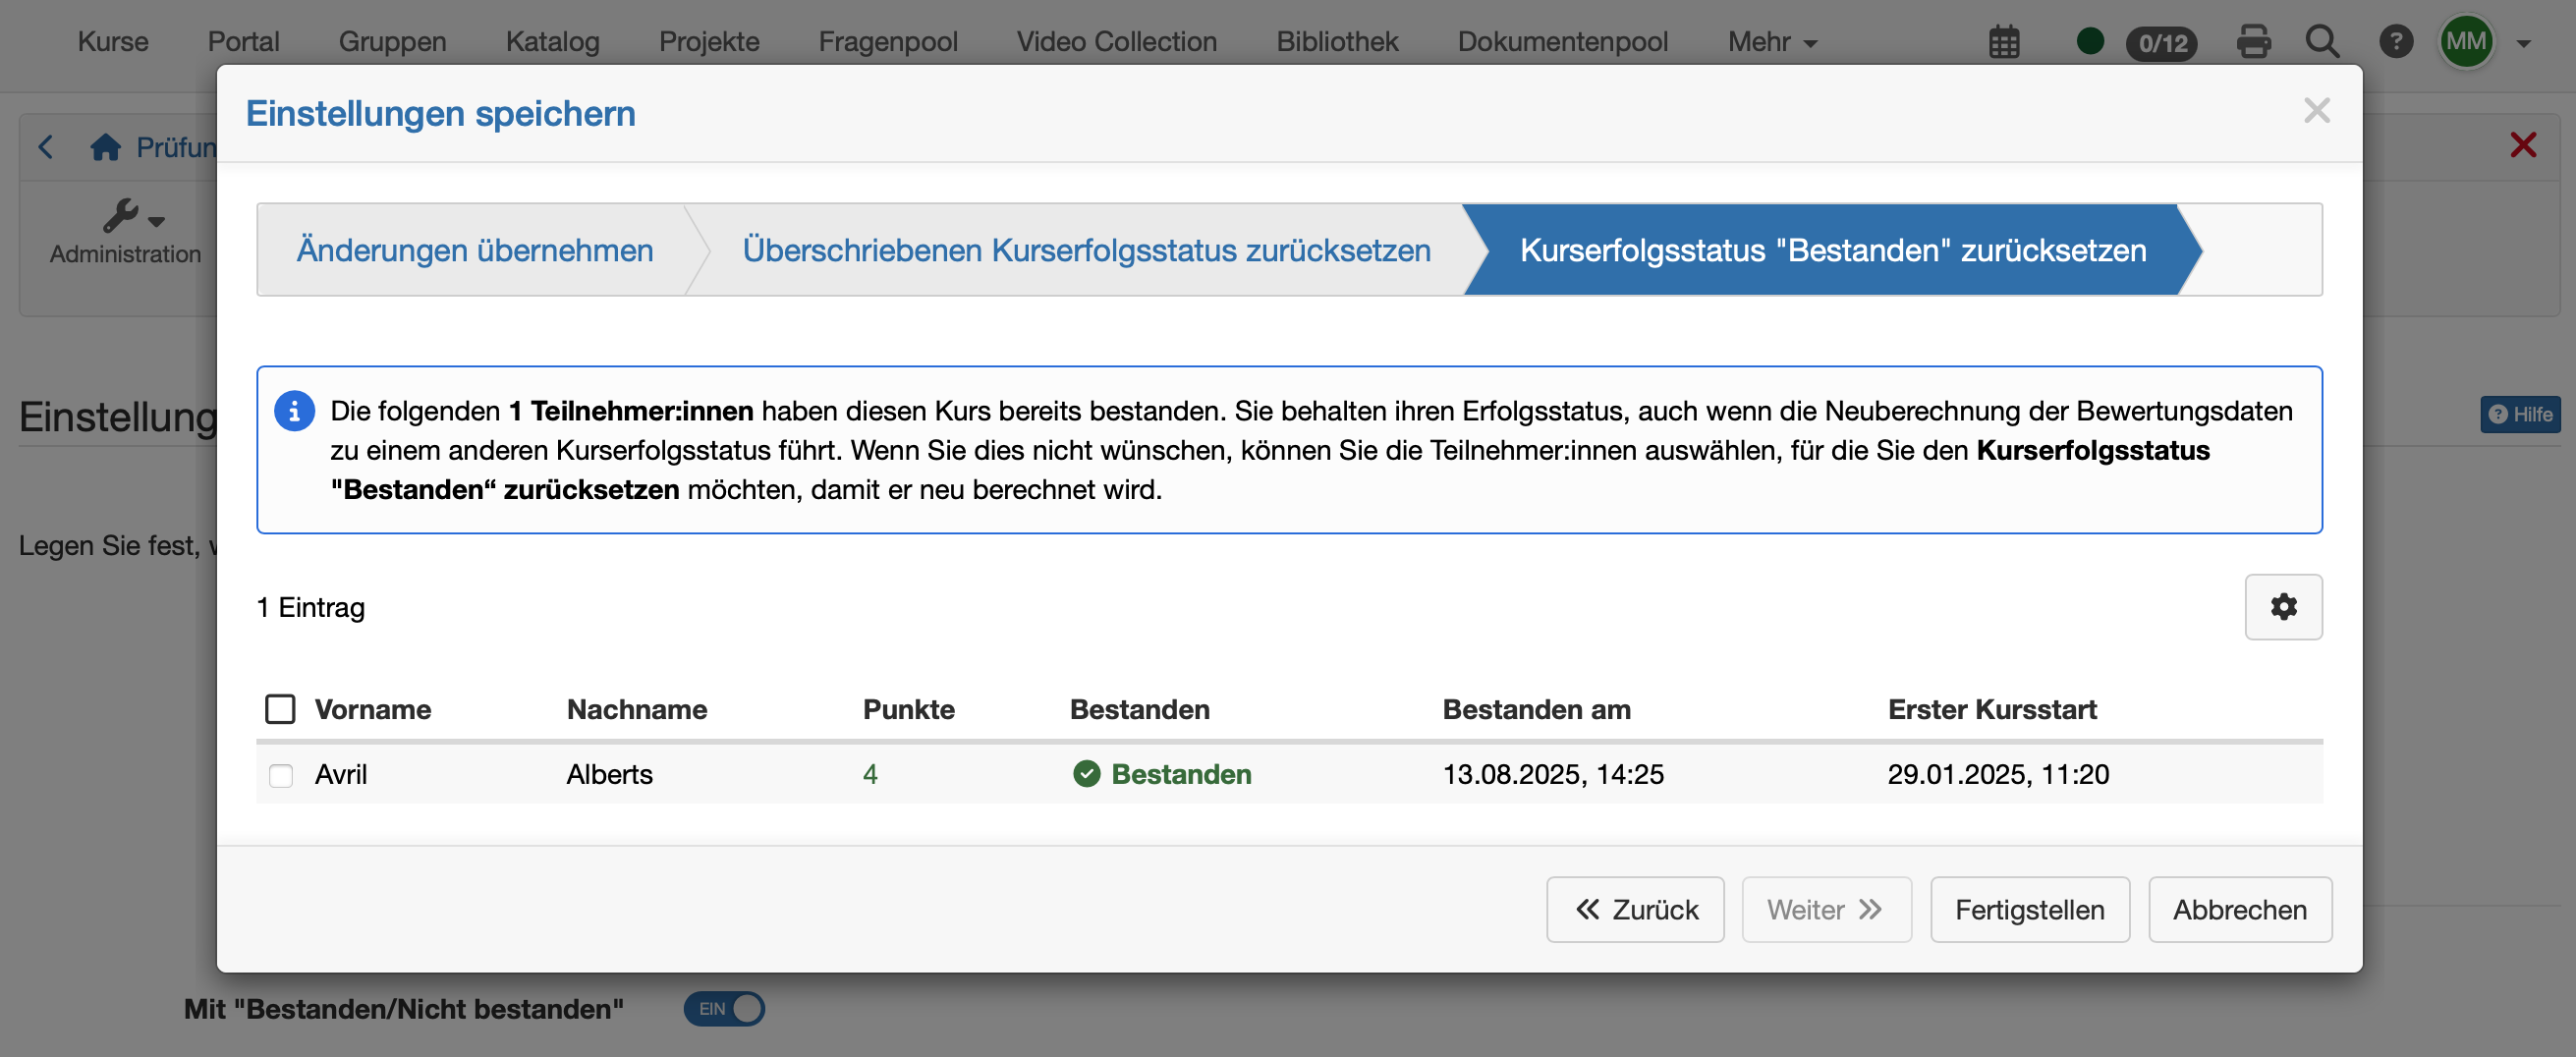Click the Fertigstellen button
2576x1057 pixels.
[x=2029, y=909]
